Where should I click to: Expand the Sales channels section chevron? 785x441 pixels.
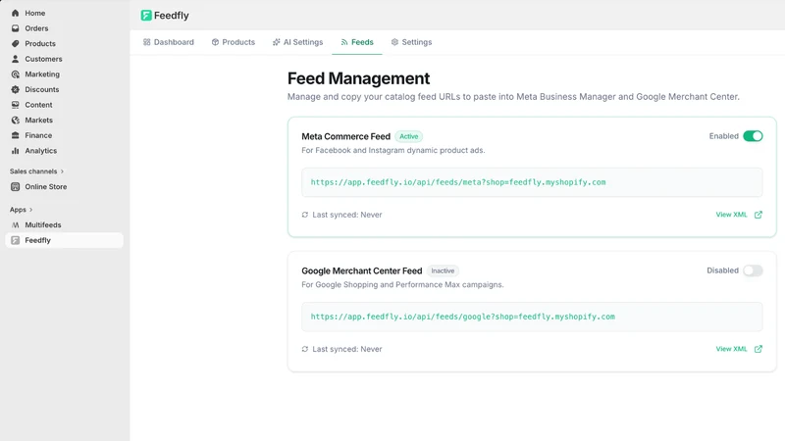click(x=62, y=171)
